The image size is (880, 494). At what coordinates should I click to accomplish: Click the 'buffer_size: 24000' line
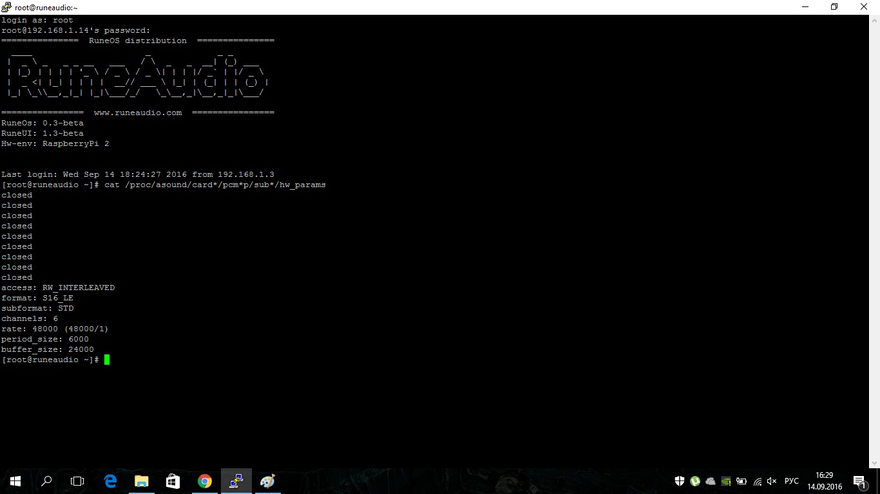48,349
